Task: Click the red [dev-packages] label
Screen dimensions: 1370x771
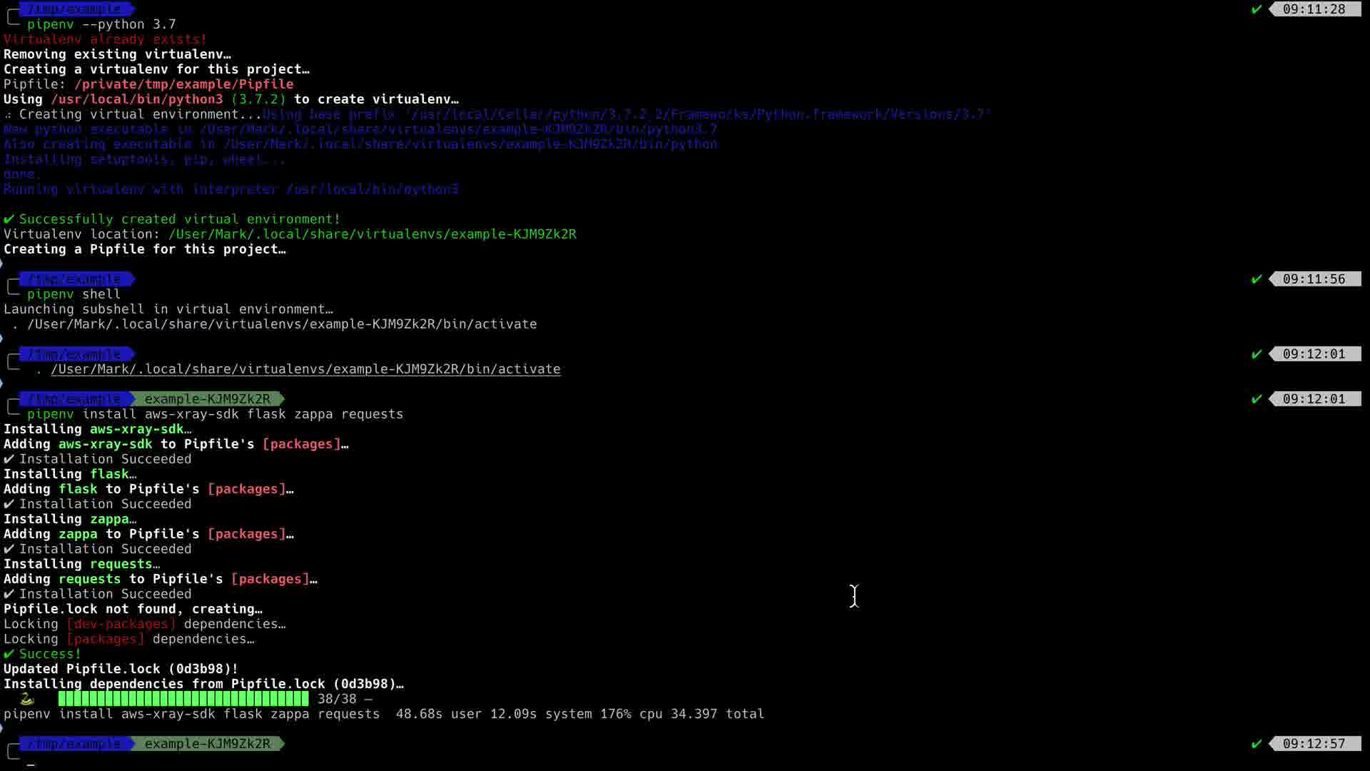Action: pyautogui.click(x=121, y=624)
